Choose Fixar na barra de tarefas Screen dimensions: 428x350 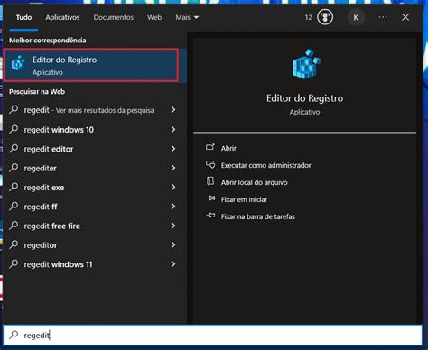[x=258, y=216]
